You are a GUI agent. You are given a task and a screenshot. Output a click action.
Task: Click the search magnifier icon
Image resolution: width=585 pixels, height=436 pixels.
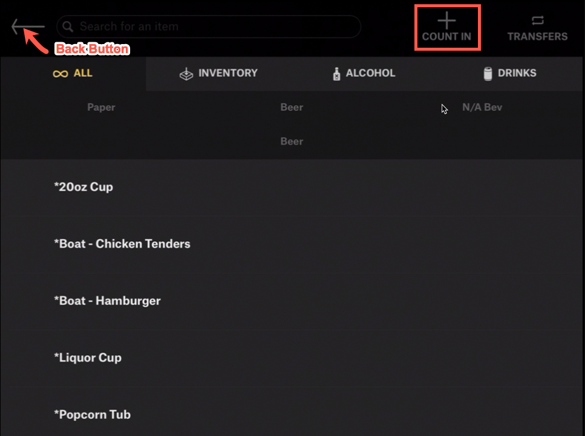coord(68,27)
